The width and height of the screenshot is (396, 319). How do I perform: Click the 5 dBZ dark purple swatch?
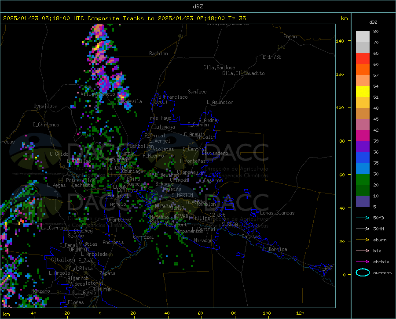(x=363, y=201)
